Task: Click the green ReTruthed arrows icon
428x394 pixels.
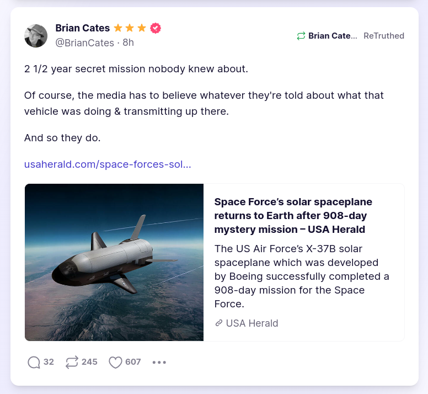Action: [x=301, y=36]
